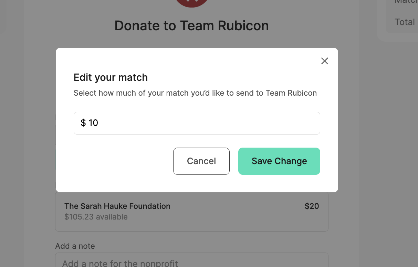Click the Edit your match title
Viewport: 418px width, 267px height.
(x=111, y=77)
